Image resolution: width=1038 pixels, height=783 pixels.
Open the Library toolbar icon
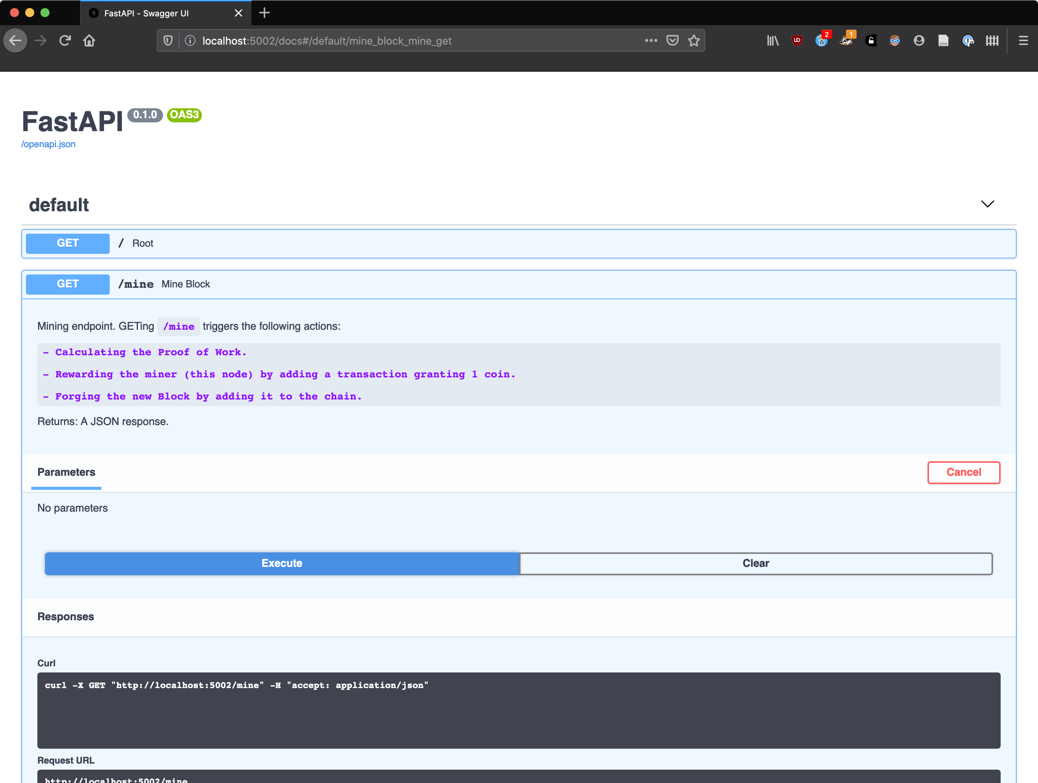click(x=773, y=41)
